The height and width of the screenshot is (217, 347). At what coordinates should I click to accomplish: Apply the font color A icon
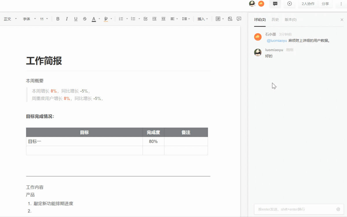click(x=94, y=19)
